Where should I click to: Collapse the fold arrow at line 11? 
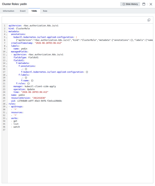[x=7, y=55]
